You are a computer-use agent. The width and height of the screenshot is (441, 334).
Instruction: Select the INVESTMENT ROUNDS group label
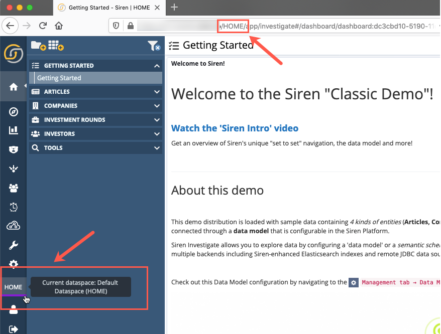[x=74, y=120]
